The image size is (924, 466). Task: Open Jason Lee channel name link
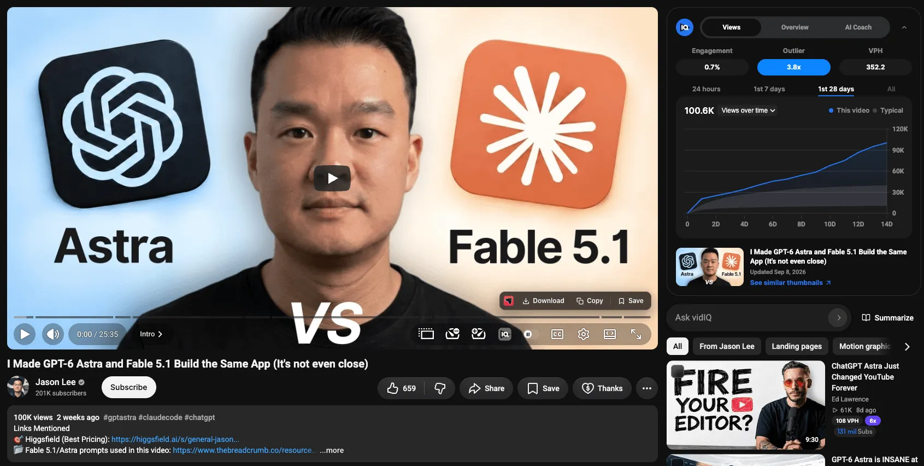56,382
